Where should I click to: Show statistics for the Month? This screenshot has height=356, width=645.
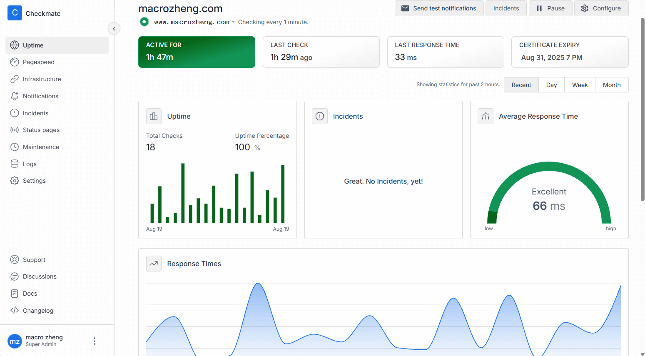(611, 85)
